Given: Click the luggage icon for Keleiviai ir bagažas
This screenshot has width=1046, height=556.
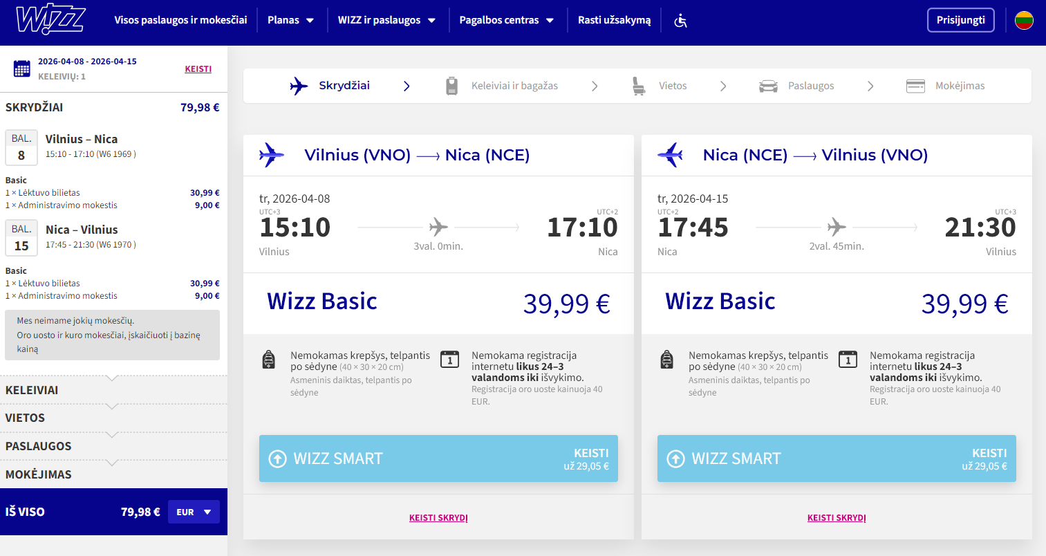Looking at the screenshot, I should pyautogui.click(x=451, y=86).
